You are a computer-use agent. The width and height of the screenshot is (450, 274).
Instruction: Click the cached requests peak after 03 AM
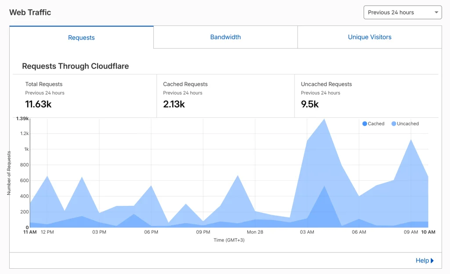324,186
